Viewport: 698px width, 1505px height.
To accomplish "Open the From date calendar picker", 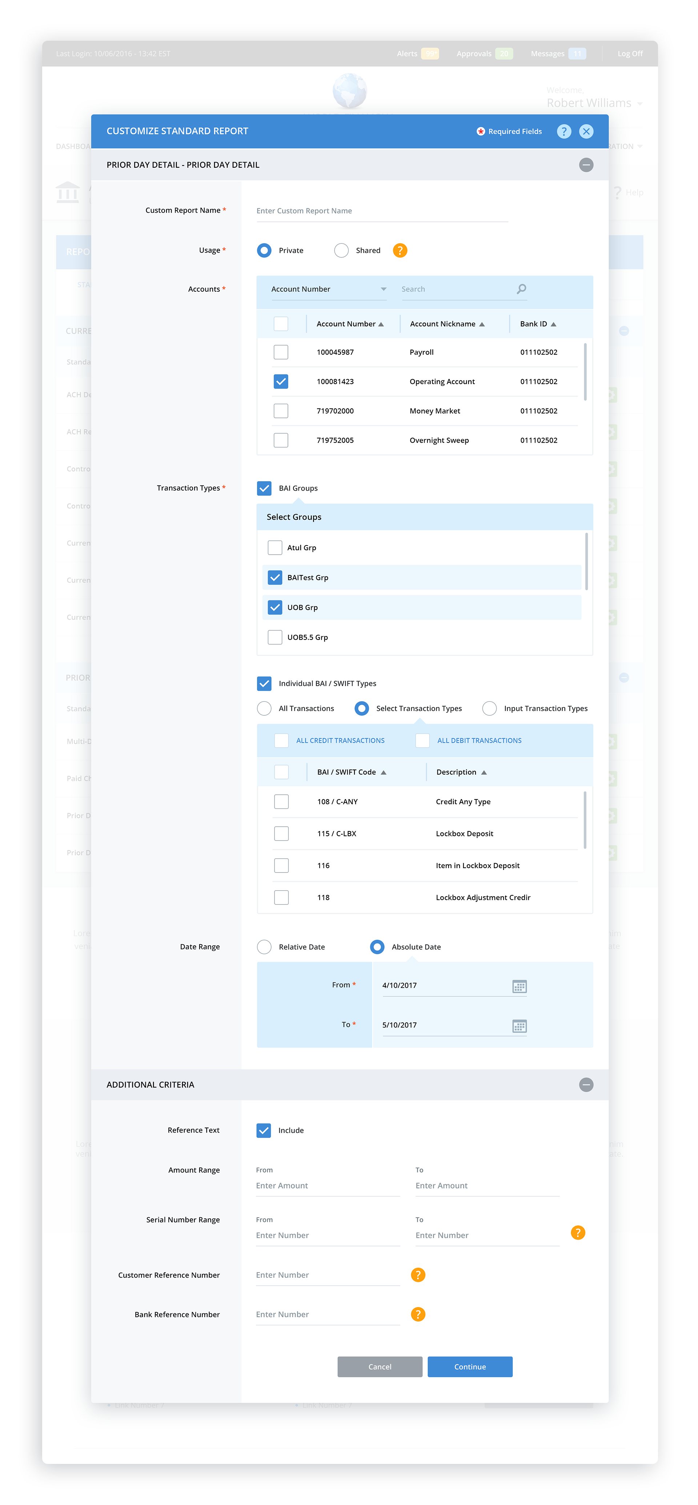I will 519,986.
